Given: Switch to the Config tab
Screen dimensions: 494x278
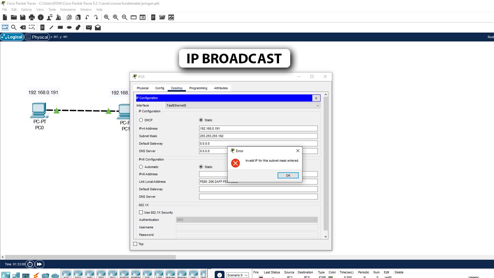Looking at the screenshot, I should tap(160, 88).
